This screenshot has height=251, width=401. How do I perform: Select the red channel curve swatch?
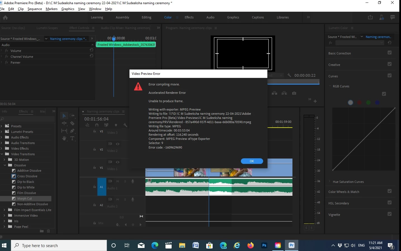(359, 102)
